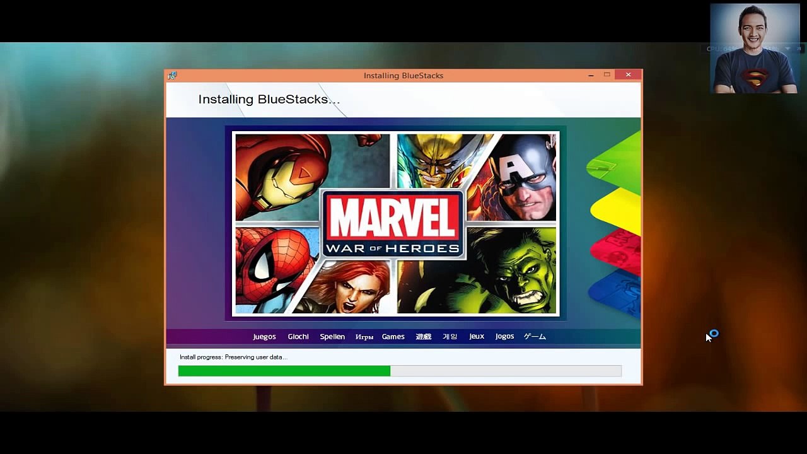Click the Captain America panel in the banner

pos(520,177)
